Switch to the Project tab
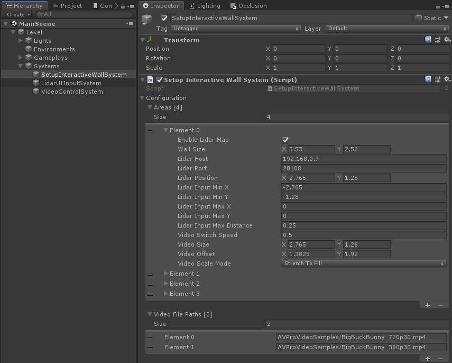The width and height of the screenshot is (452, 363). pos(68,6)
